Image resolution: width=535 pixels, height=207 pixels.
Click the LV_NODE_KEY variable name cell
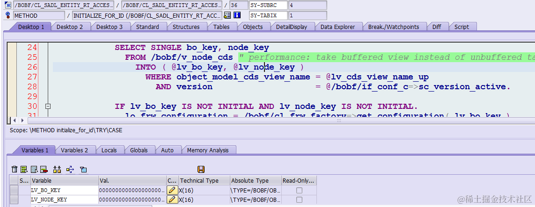coord(64,200)
